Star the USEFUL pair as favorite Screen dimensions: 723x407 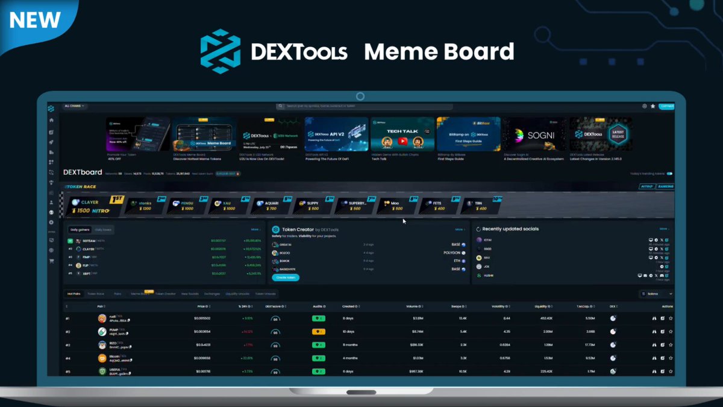point(671,371)
